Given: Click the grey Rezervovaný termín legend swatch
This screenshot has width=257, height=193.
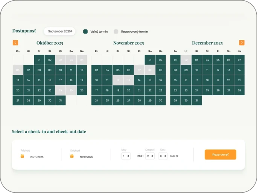Looking at the screenshot, I should tap(116, 32).
